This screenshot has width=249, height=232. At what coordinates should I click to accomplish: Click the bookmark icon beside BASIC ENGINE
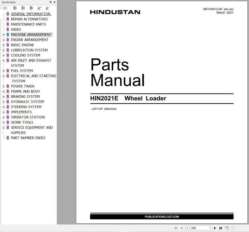coord(7,45)
